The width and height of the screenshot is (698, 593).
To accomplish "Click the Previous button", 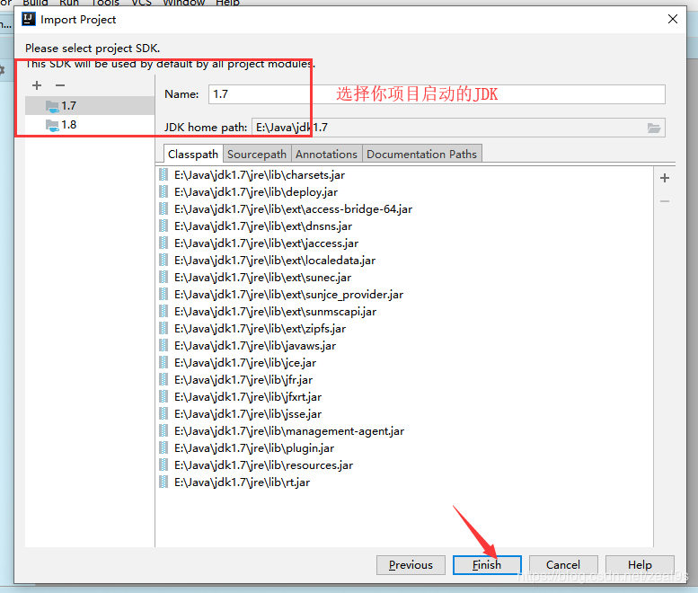I will [411, 565].
